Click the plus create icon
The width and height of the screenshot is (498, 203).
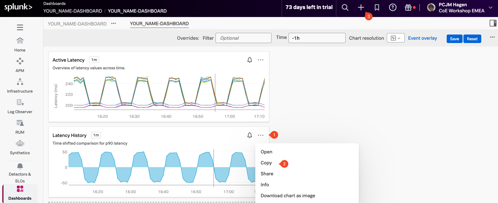[361, 8]
